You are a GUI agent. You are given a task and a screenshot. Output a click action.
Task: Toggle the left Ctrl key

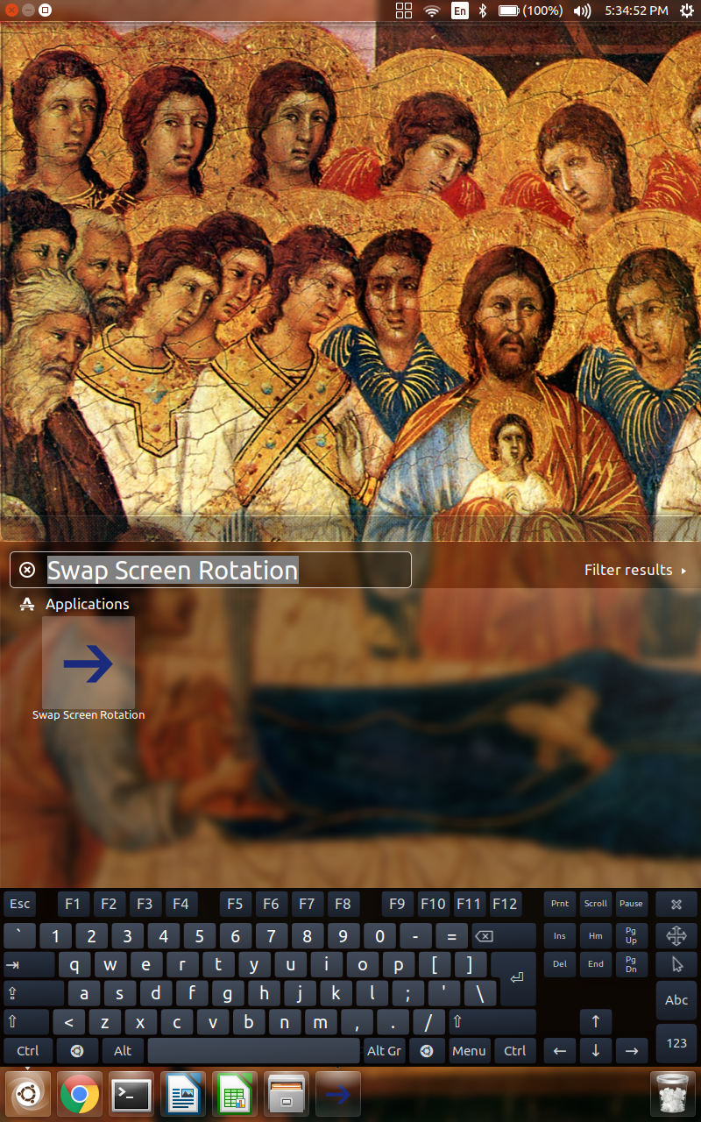click(x=28, y=1051)
